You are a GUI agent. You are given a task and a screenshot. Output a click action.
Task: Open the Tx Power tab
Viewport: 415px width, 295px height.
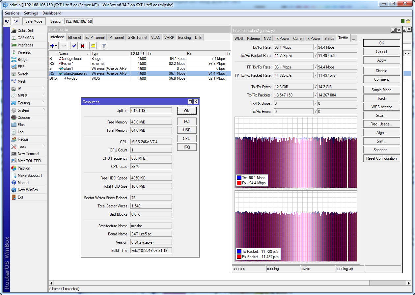coord(282,39)
